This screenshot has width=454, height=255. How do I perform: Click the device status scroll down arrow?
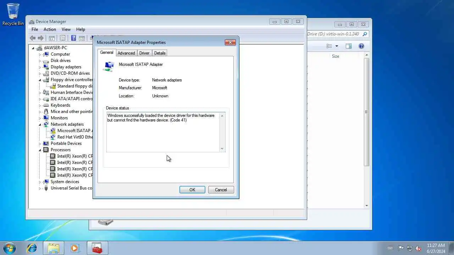point(222,149)
